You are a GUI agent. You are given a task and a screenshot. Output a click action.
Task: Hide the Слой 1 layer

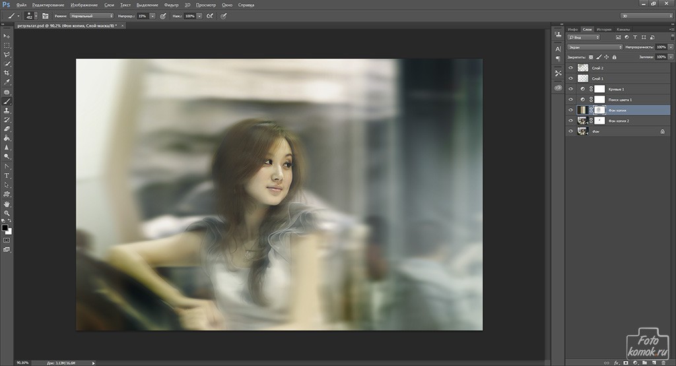[x=571, y=78]
